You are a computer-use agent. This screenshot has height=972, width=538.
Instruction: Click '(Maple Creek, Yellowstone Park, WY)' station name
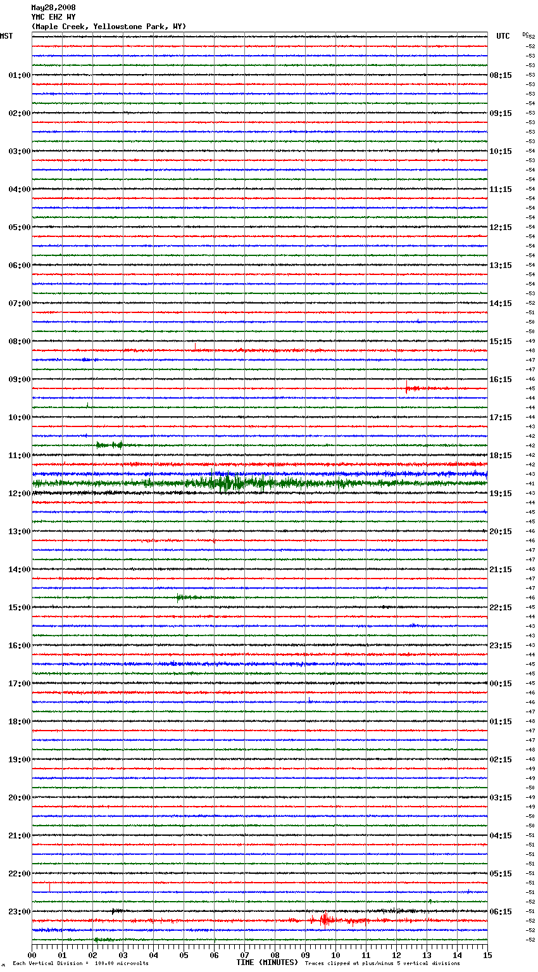point(109,27)
